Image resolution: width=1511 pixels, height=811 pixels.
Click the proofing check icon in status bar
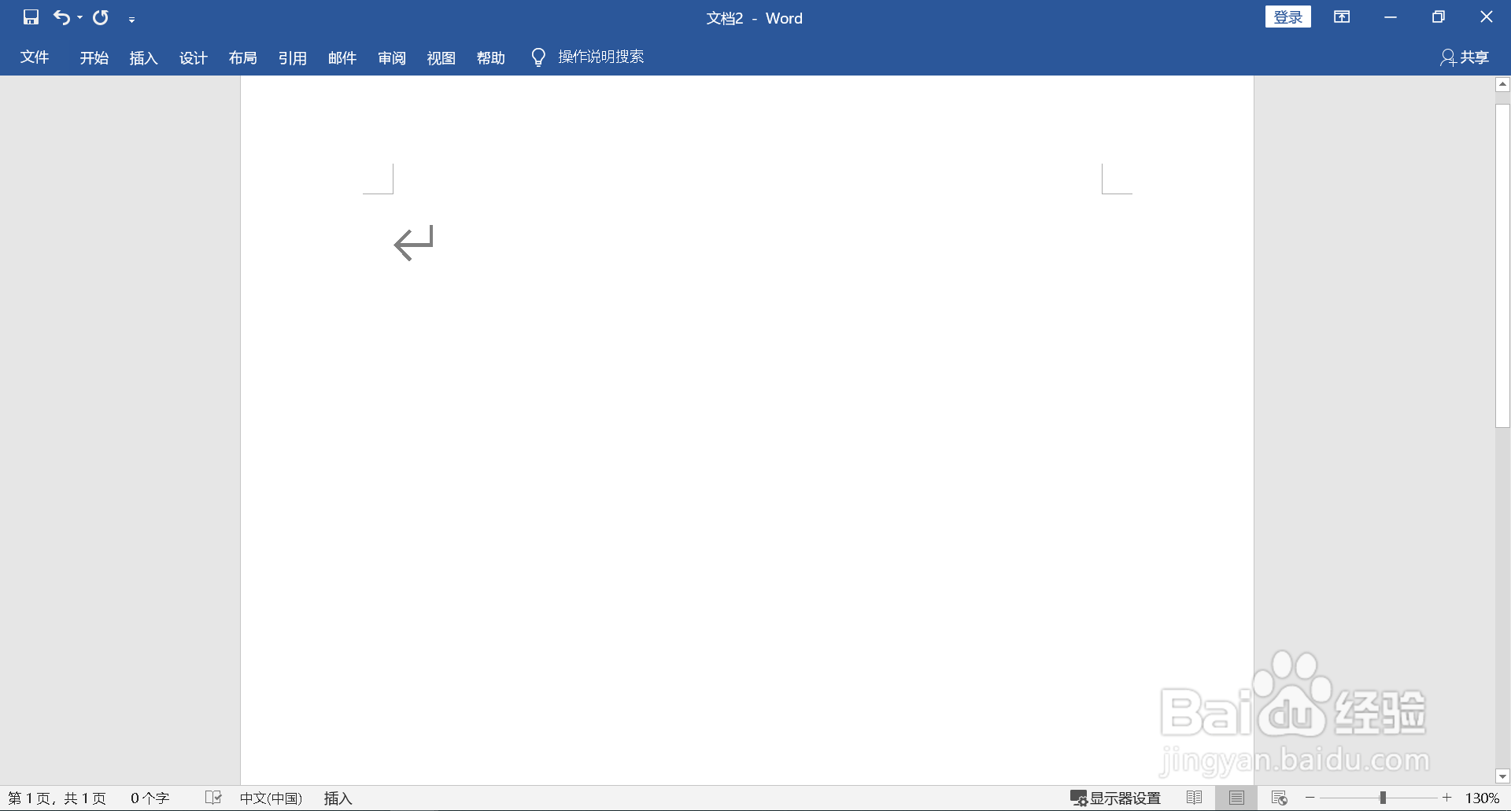coord(213,798)
